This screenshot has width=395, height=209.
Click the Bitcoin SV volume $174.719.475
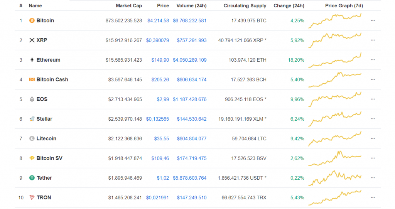(x=192, y=158)
